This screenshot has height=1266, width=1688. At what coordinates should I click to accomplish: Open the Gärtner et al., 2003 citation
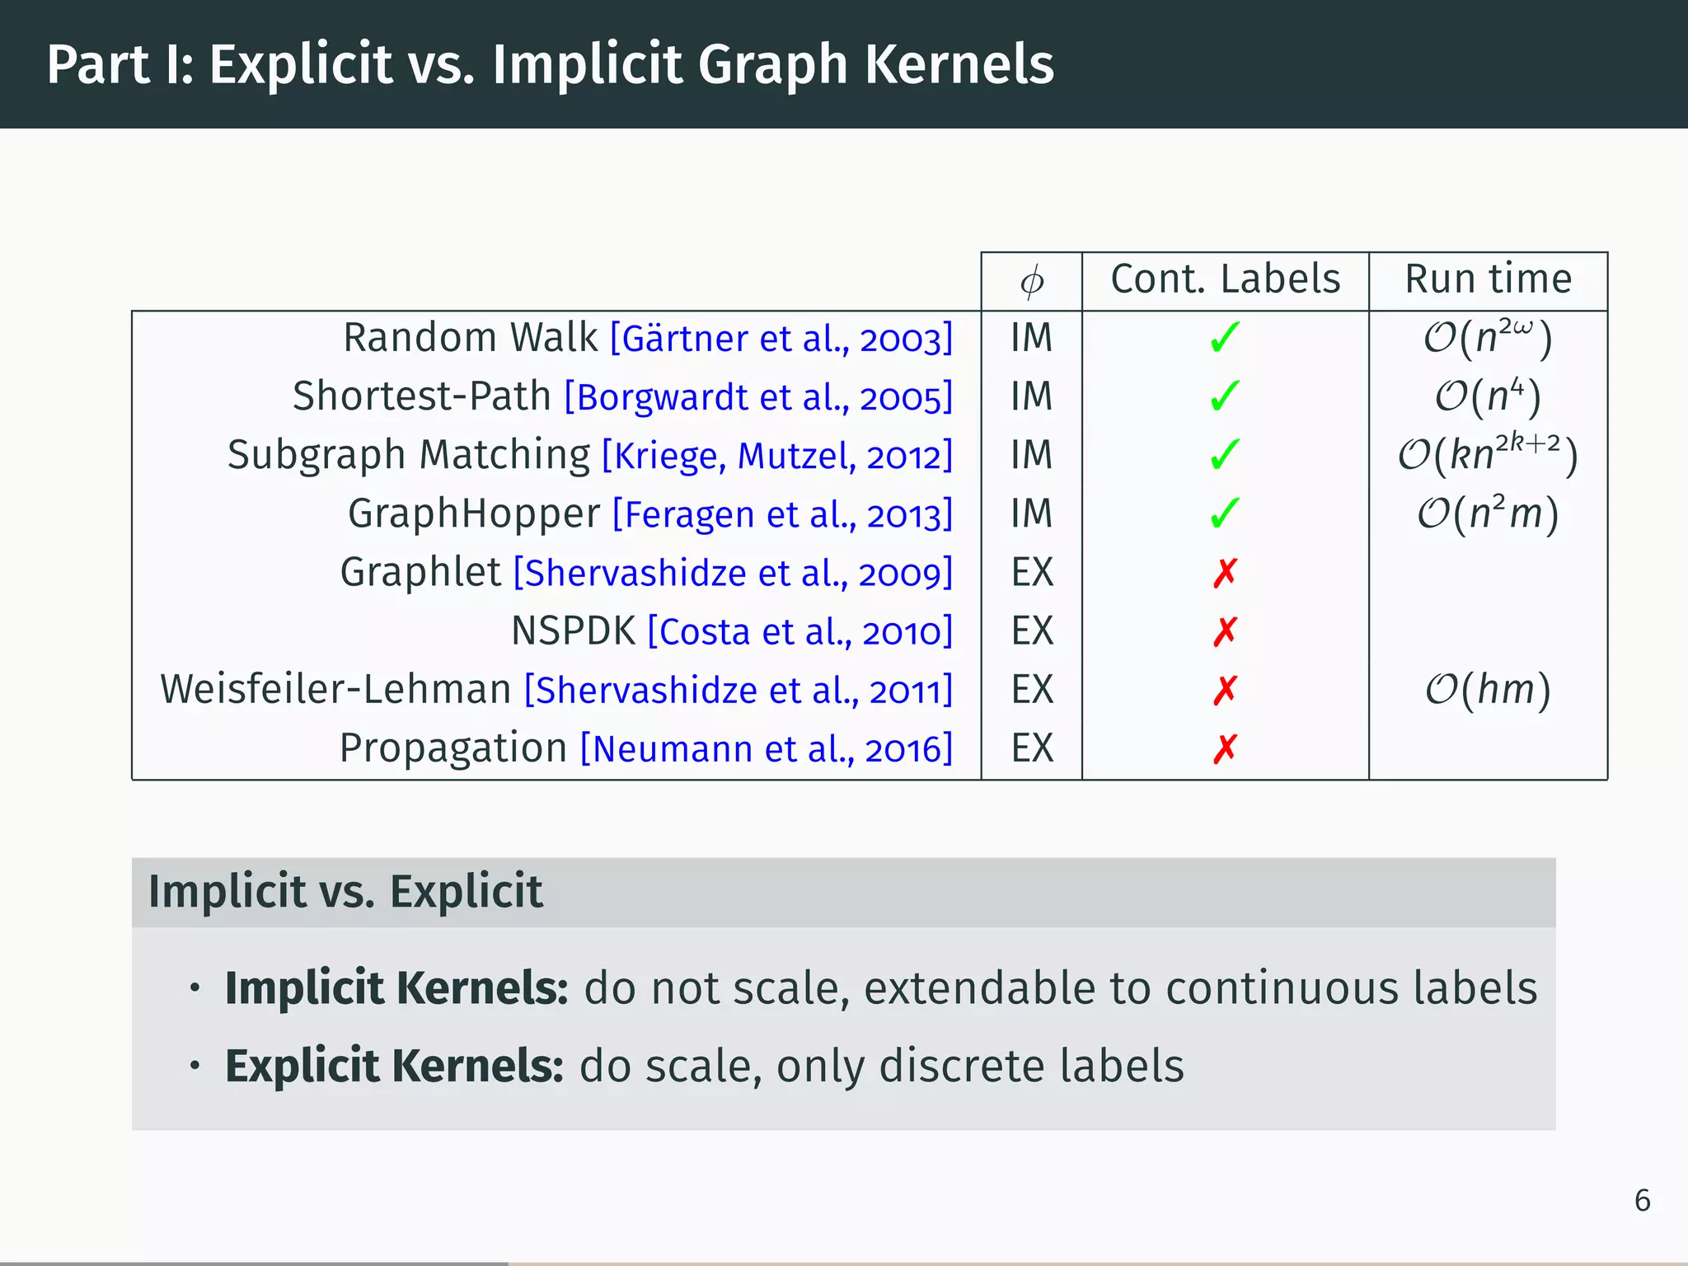(781, 338)
